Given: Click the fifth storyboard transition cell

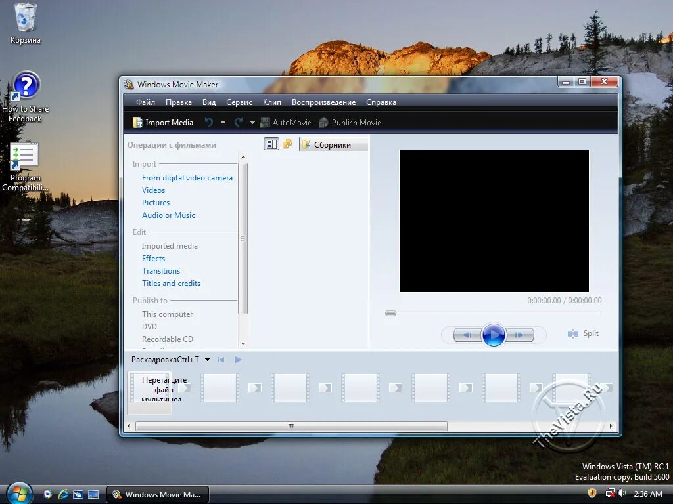Looking at the screenshot, I should click(466, 388).
